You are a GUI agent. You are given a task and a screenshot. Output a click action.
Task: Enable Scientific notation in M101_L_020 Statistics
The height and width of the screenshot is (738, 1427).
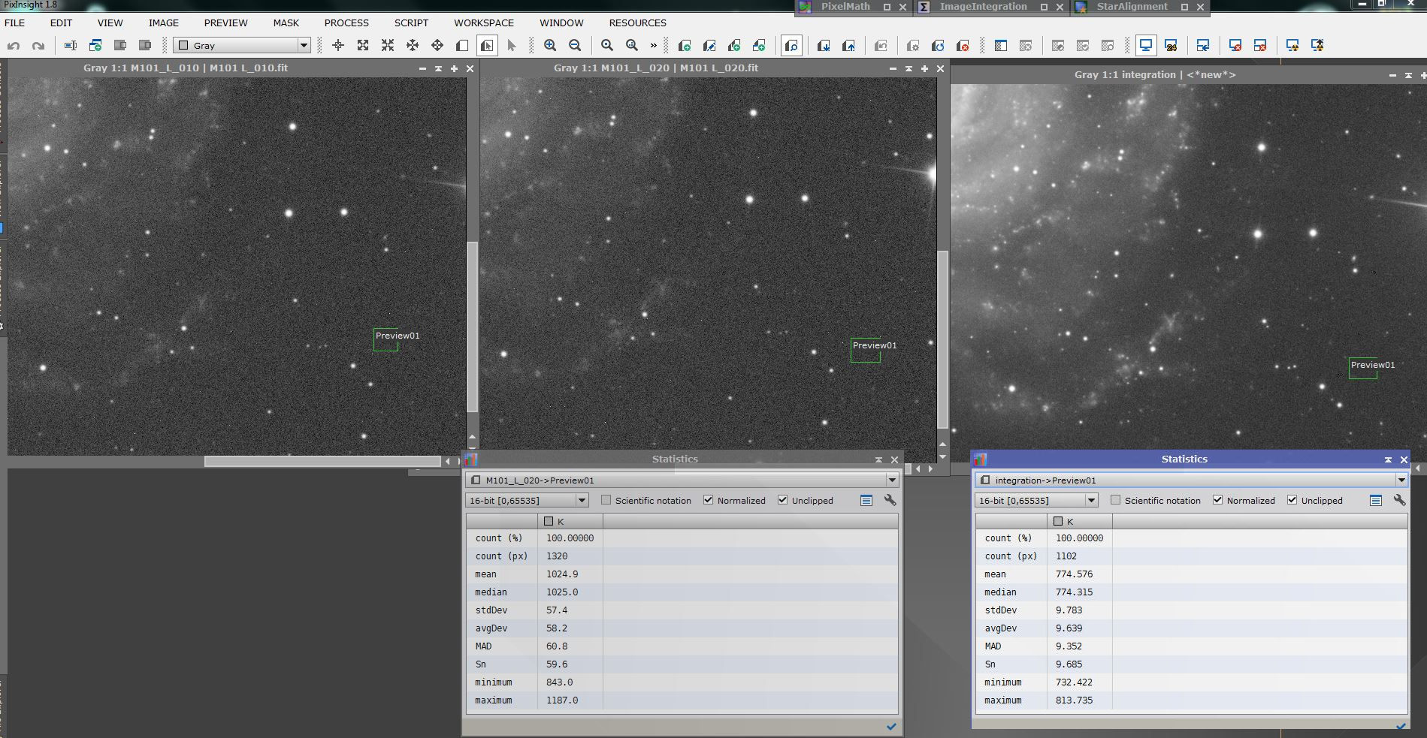[x=606, y=500]
